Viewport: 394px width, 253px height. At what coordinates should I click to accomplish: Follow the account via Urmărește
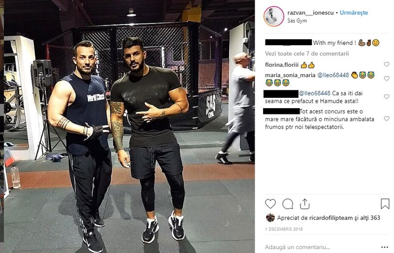point(354,13)
